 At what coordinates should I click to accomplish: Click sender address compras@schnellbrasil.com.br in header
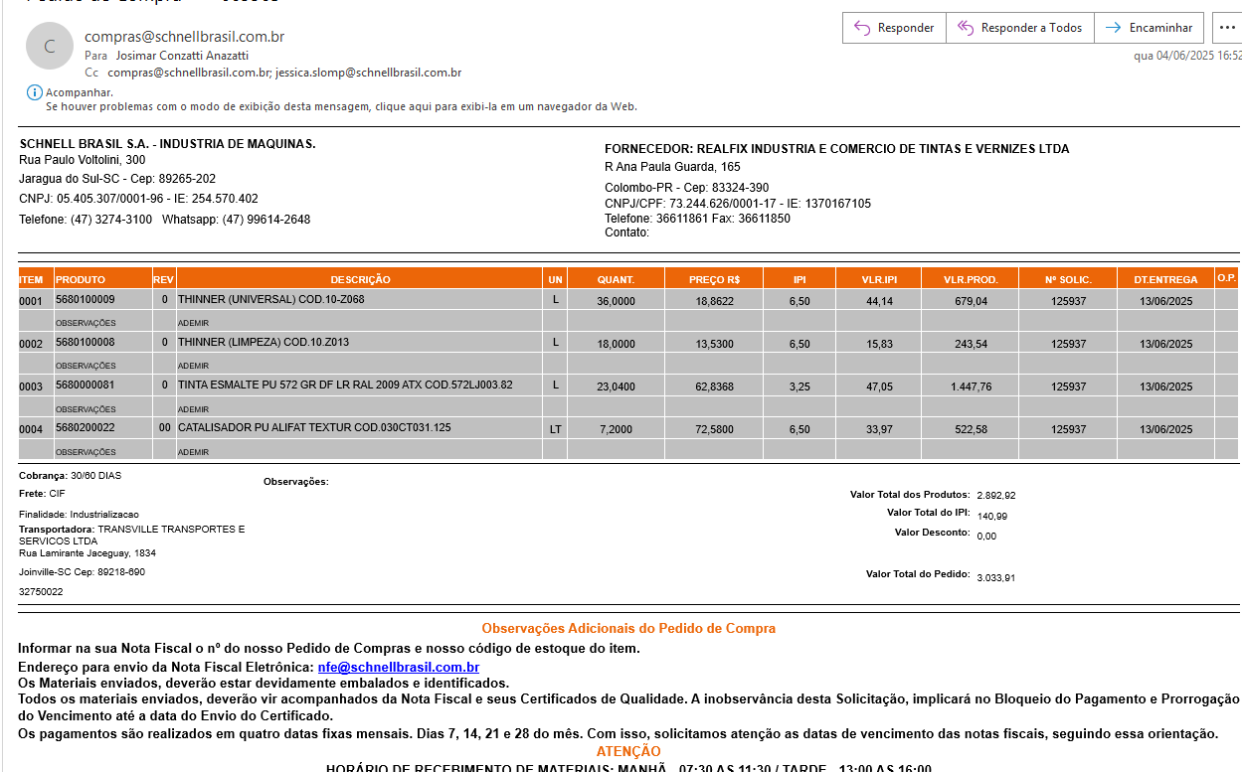click(x=184, y=37)
